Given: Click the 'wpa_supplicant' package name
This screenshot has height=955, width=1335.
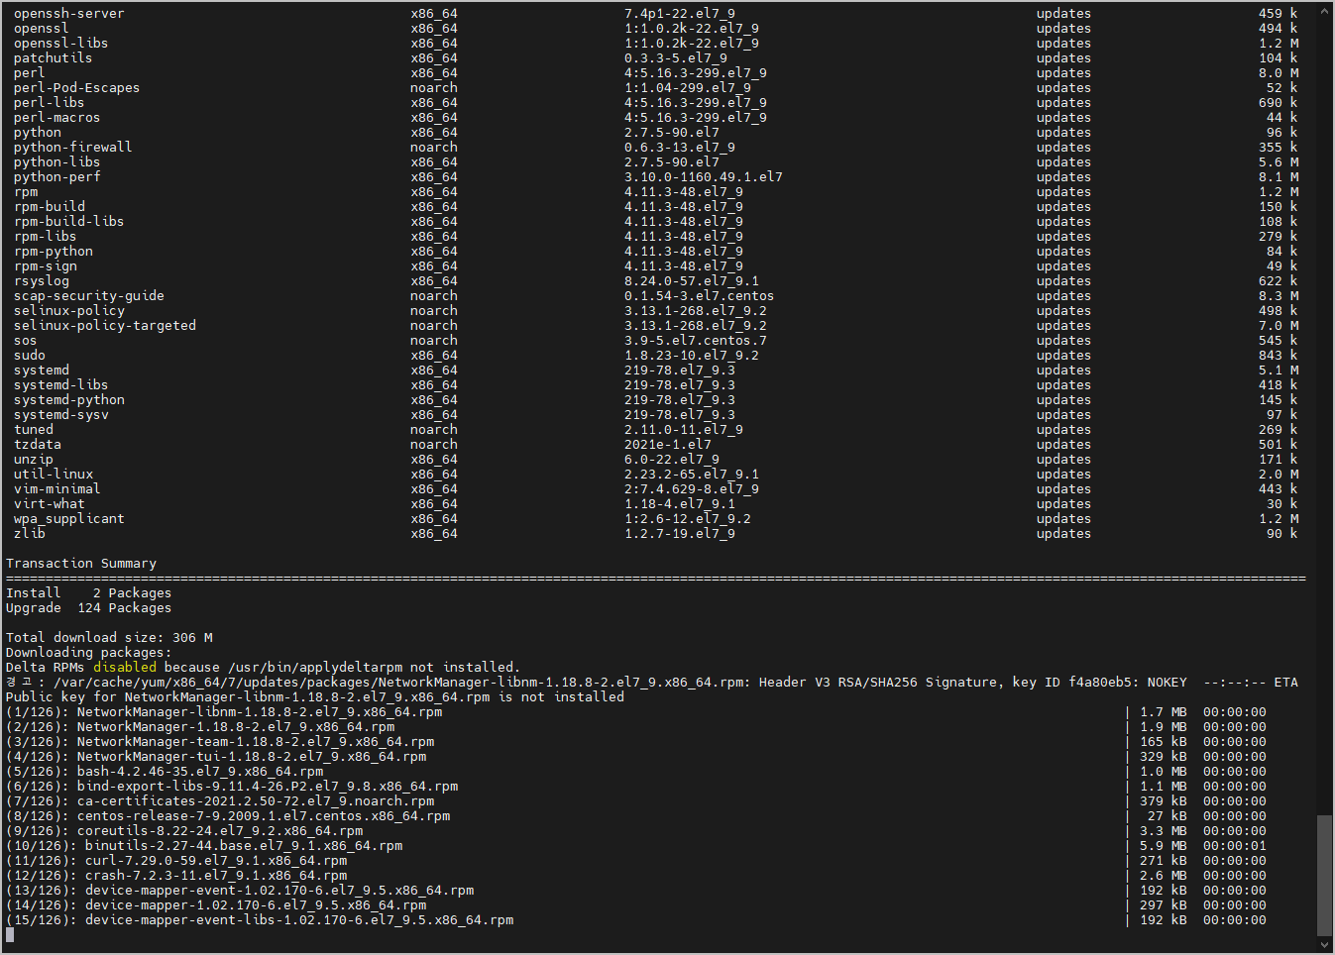Looking at the screenshot, I should [69, 519].
